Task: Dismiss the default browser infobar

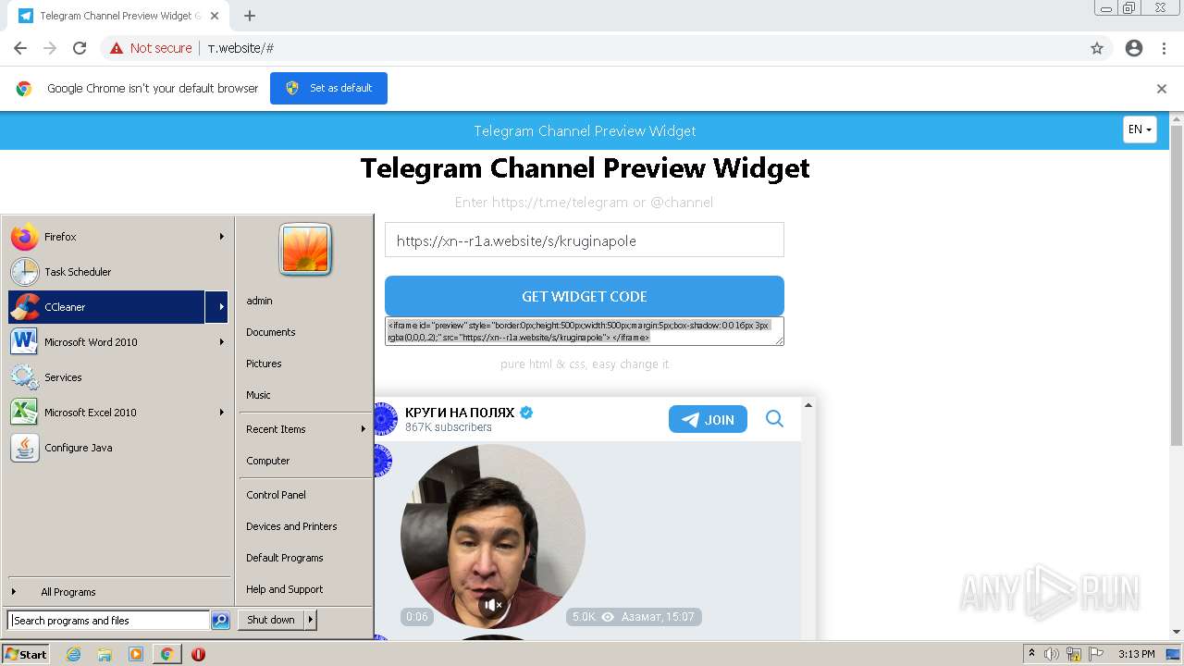Action: [x=1162, y=89]
